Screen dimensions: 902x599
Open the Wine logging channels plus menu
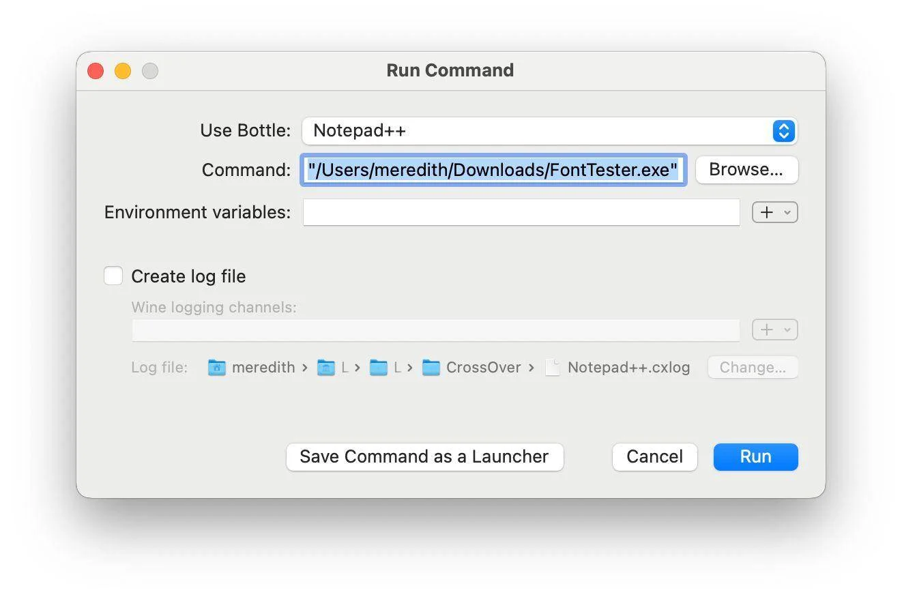point(774,330)
